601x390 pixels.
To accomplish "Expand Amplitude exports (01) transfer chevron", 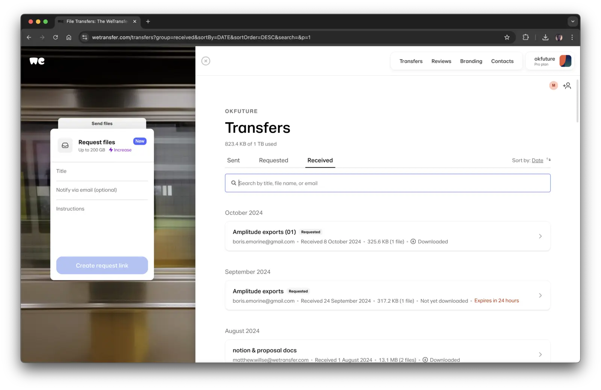I will [x=540, y=236].
